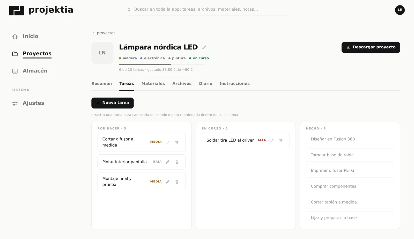Screen dimensions: 414x239
Task: Delete the Soldar tira LED task
Action: 281,140
